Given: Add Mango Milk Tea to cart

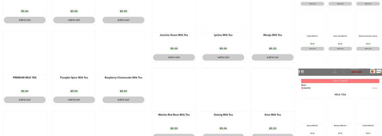Looking at the screenshot, I should 273,57.
